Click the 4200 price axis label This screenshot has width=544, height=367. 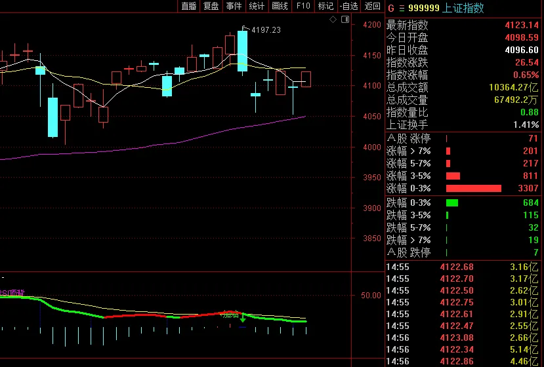pyautogui.click(x=372, y=25)
